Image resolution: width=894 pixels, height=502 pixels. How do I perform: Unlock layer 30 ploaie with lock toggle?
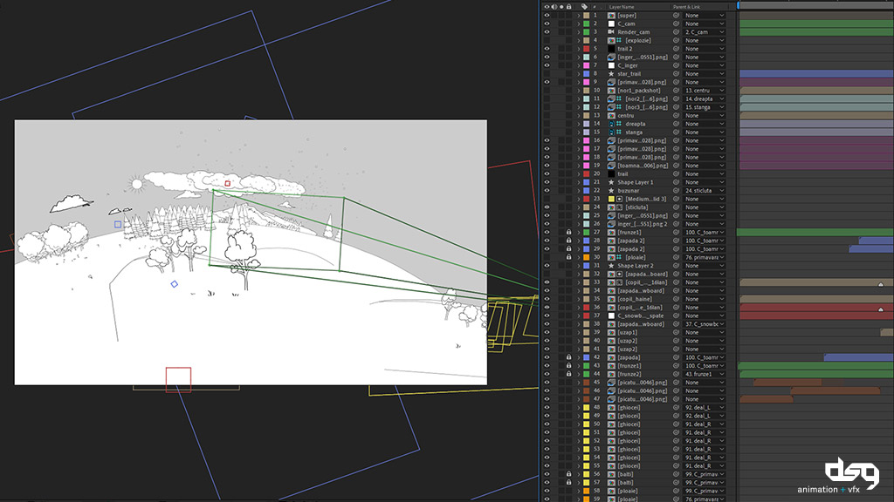(x=569, y=257)
